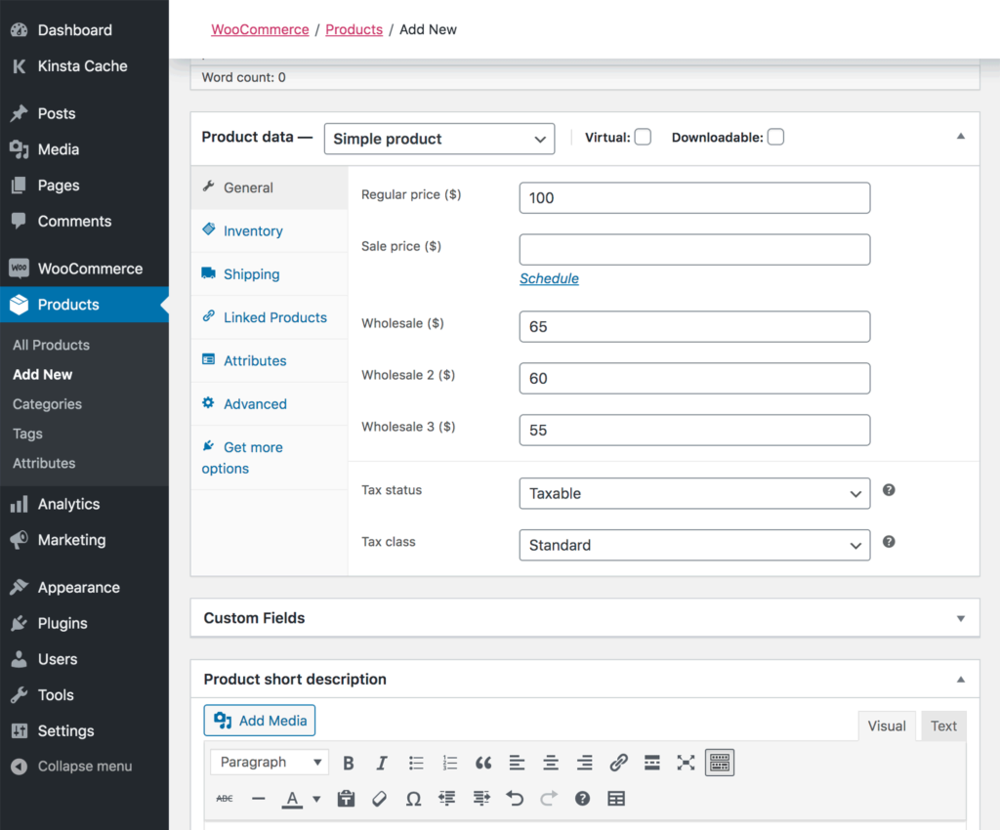Open the Simple product type dropdown

pyautogui.click(x=439, y=139)
